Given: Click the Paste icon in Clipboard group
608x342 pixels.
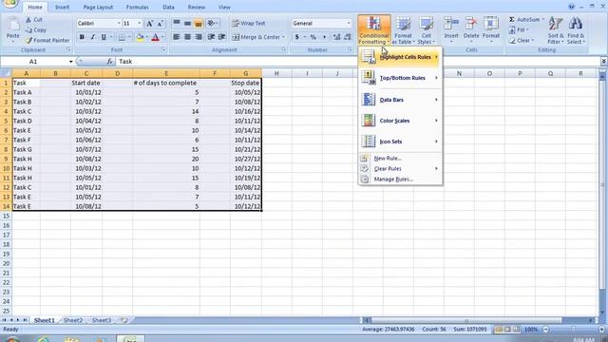Looking at the screenshot, I should [12, 28].
